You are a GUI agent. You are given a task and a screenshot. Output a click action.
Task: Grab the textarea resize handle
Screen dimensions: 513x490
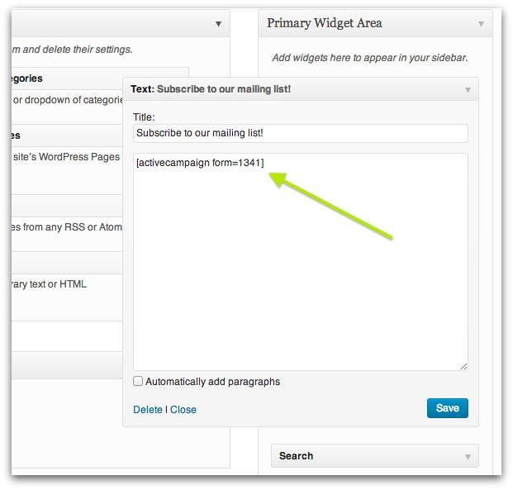[x=463, y=367]
